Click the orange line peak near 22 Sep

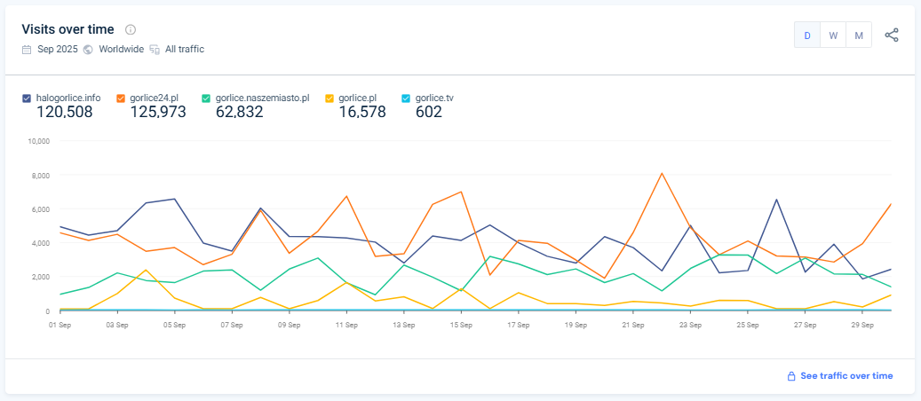[662, 173]
